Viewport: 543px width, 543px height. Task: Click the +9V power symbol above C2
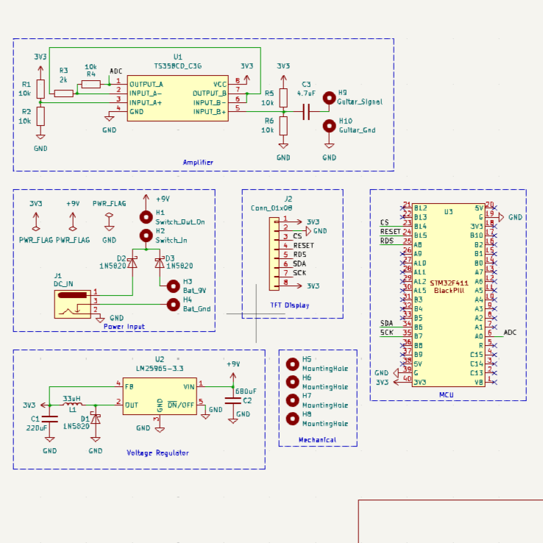[233, 379]
